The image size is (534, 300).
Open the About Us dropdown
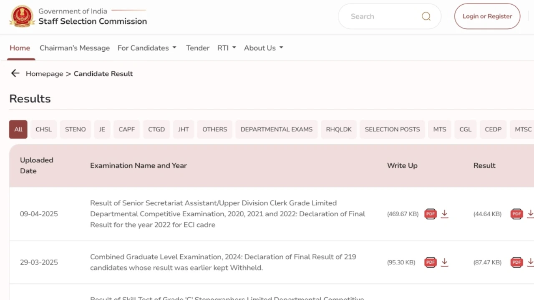point(264,48)
